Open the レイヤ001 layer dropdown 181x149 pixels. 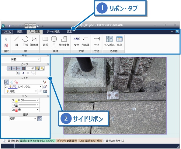23,87
